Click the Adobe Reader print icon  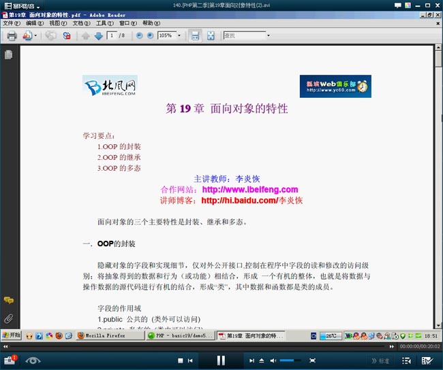[12, 36]
